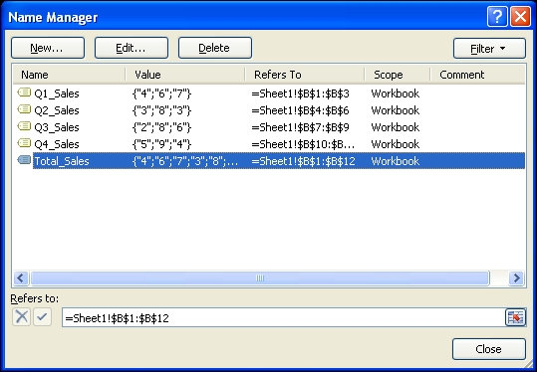Click the horizontal scrollbar thumb

pos(260,278)
